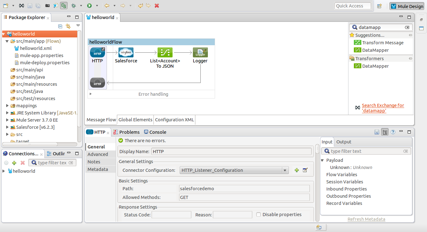
Task: Switch to the Console tab
Action: [x=155, y=132]
